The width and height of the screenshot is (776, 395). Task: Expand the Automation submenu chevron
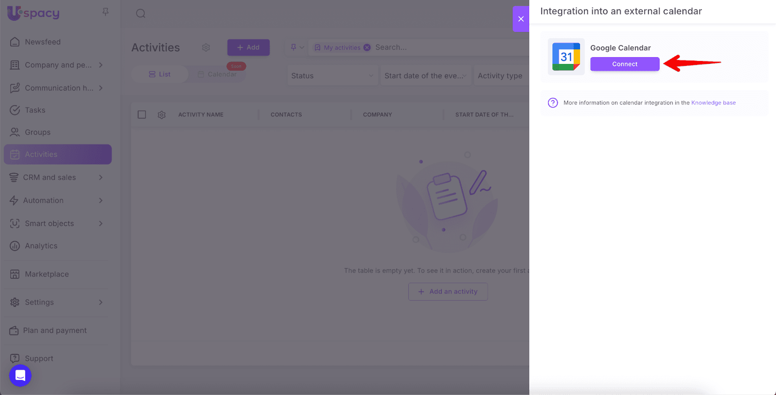[x=101, y=200]
